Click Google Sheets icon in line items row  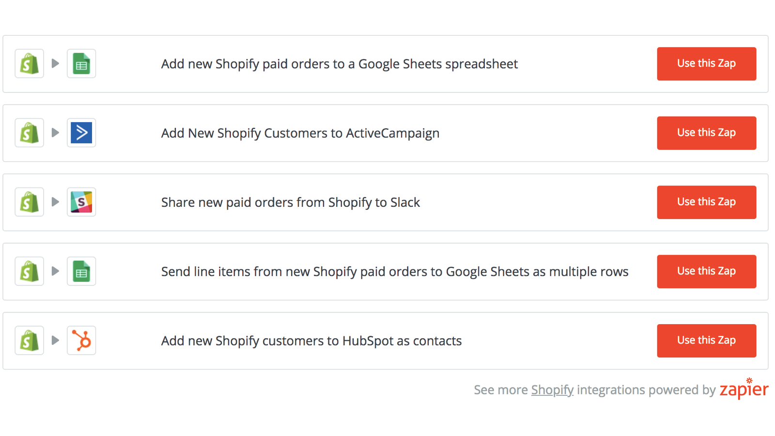81,271
